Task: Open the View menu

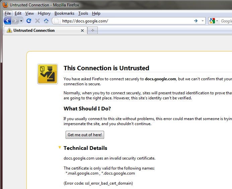Action: (x=29, y=13)
